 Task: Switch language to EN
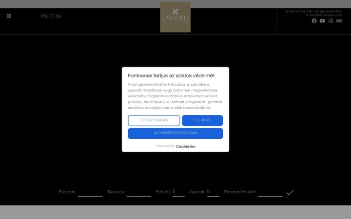[44, 16]
